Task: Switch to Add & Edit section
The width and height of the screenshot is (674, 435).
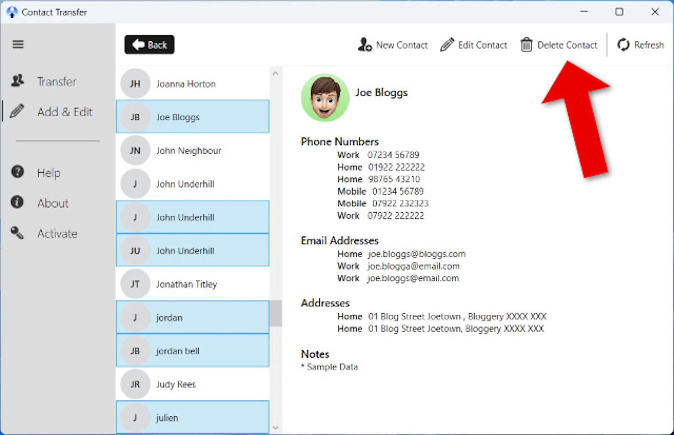Action: (64, 112)
